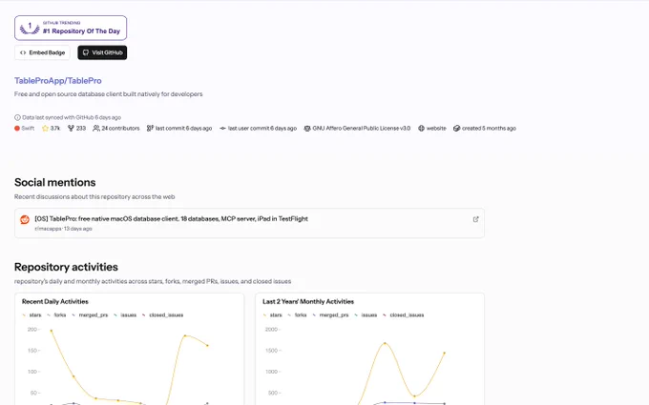Click the code brackets icon on Embed Badge

(x=23, y=52)
